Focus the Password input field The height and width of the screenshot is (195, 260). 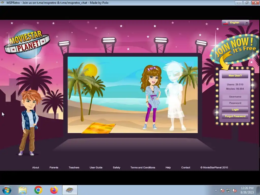235,103
